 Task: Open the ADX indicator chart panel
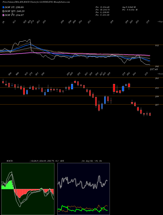pyautogui.click(x=83, y=189)
